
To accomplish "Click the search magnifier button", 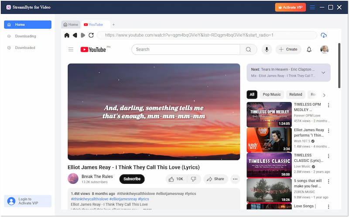I will tap(248, 50).
